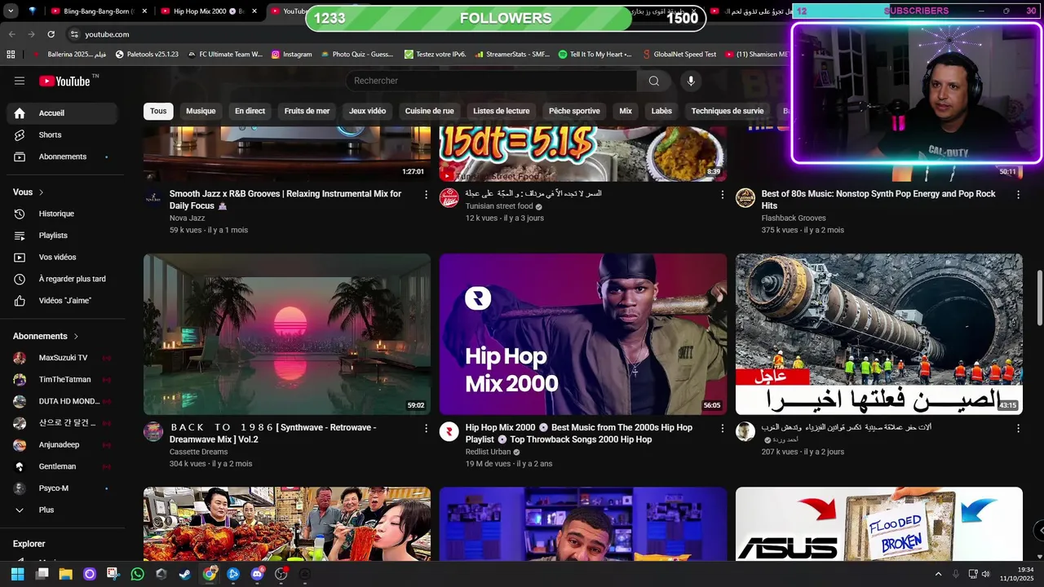Open File Explorer from the taskbar
Screen dimensions: 1044x587
coord(65,574)
